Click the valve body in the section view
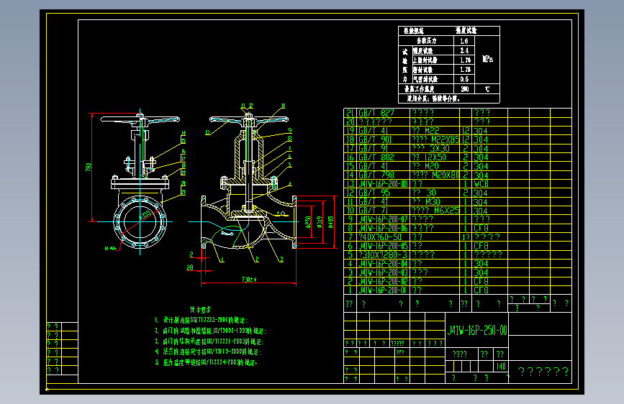Viewport: 624px width, 404px height. (249, 223)
